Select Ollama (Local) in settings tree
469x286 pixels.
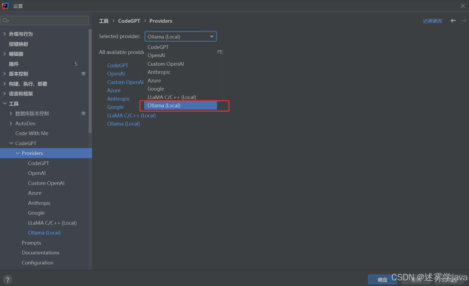[44, 233]
